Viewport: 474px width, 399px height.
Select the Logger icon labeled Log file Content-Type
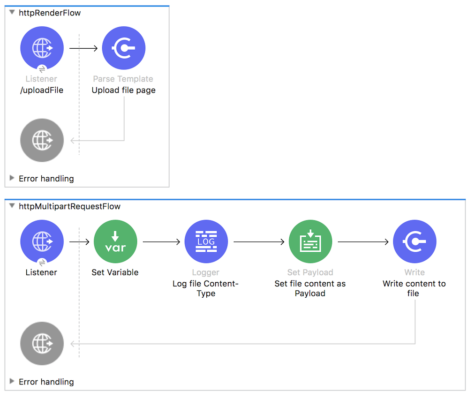[x=206, y=241]
